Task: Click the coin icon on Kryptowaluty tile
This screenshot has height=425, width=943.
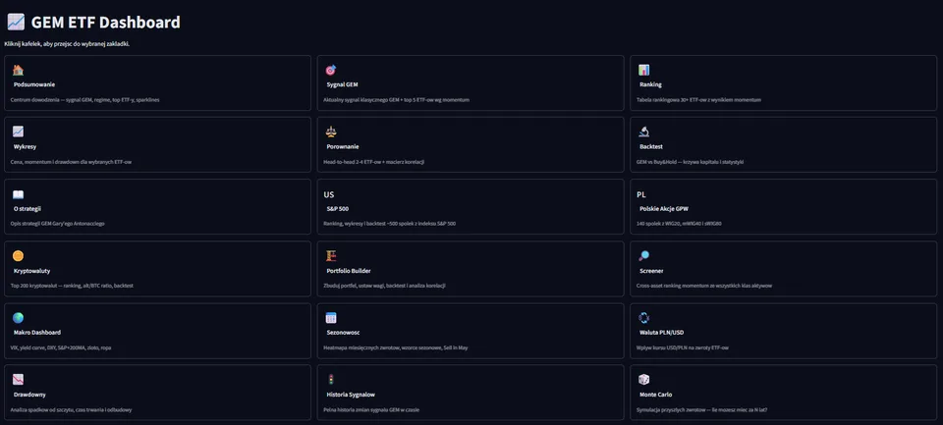Action: (x=18, y=256)
